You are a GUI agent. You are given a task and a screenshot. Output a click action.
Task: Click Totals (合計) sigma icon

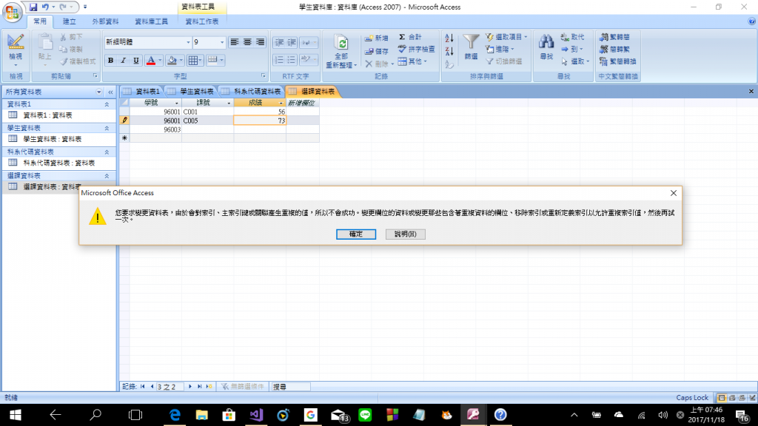coord(410,37)
